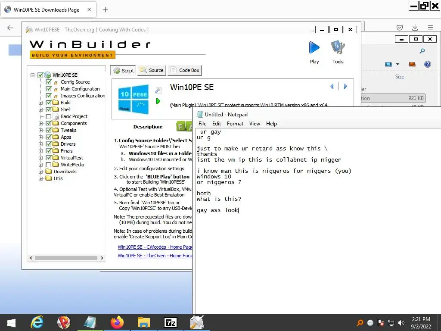Click the round chat icon in the system tray
The image size is (441, 331).
coord(370,322)
